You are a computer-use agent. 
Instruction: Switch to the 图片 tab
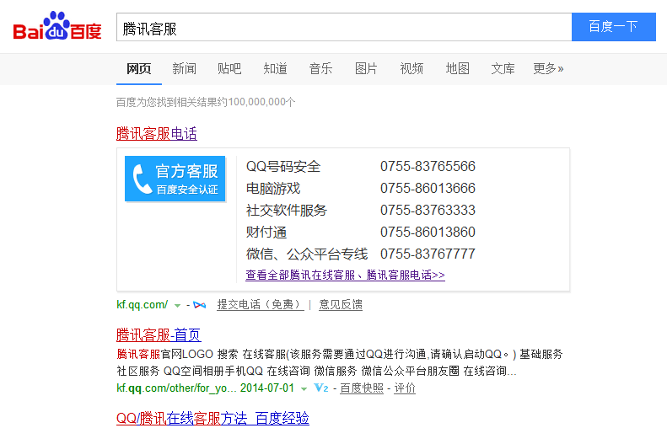click(x=366, y=69)
